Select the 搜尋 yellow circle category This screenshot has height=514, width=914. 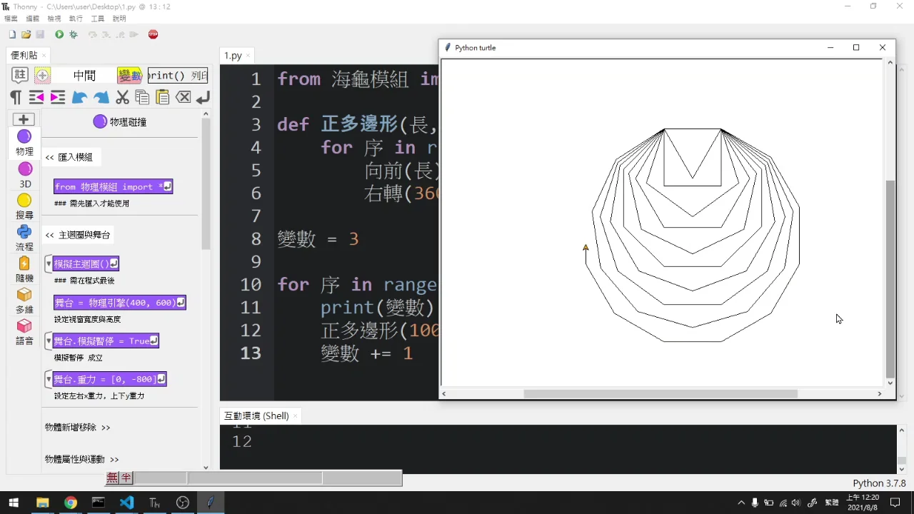click(24, 206)
